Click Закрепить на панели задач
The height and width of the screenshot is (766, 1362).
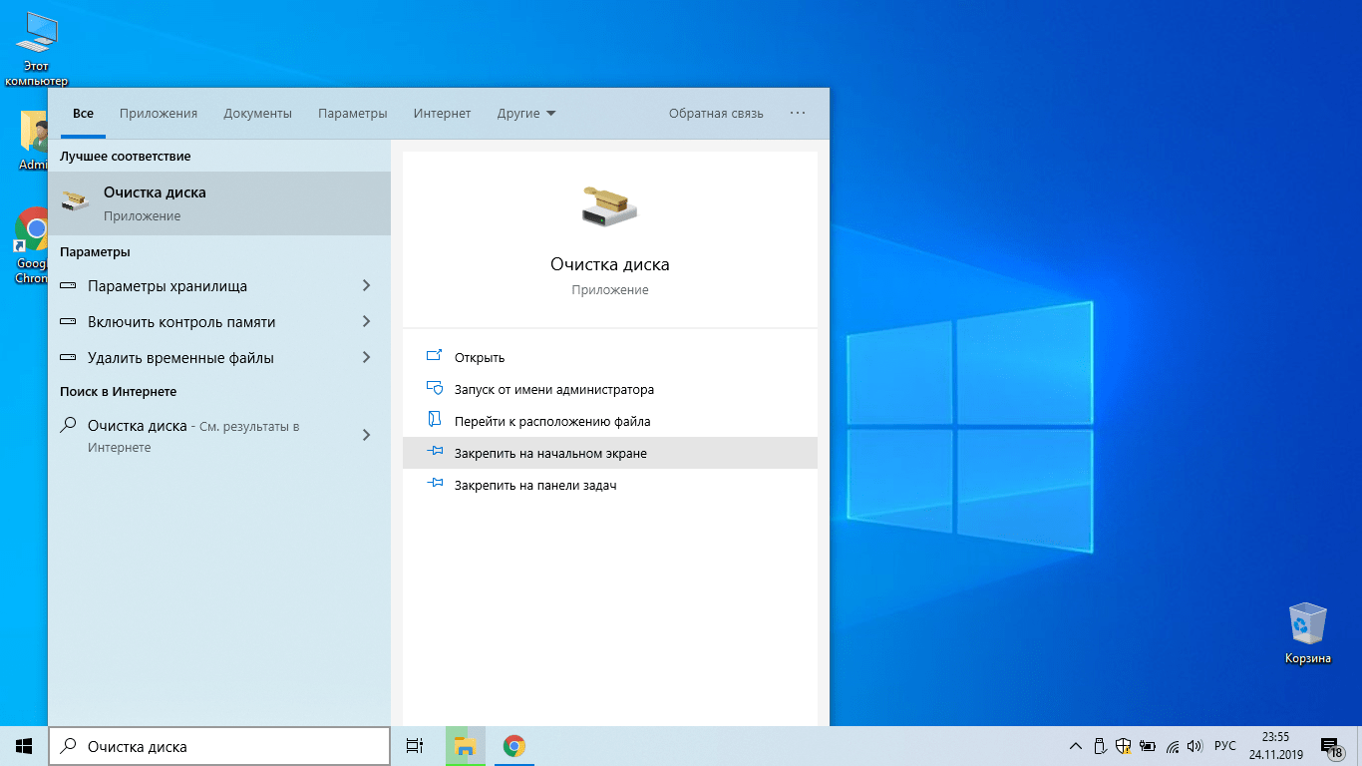[535, 486]
